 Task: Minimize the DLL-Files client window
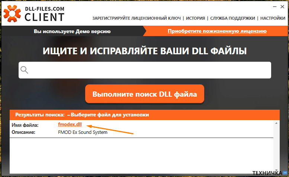point(274,7)
